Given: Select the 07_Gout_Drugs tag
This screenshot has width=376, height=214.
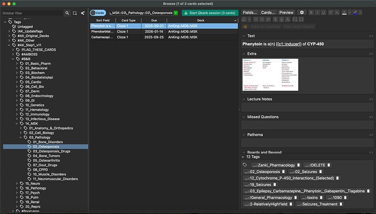Looking at the screenshot, I should click(45, 165).
